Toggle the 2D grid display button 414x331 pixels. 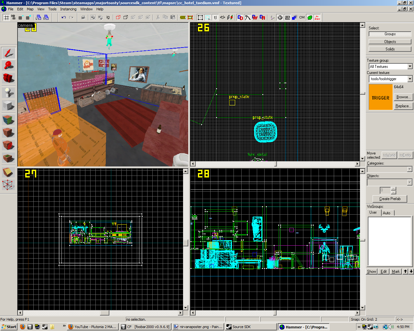coord(6,17)
